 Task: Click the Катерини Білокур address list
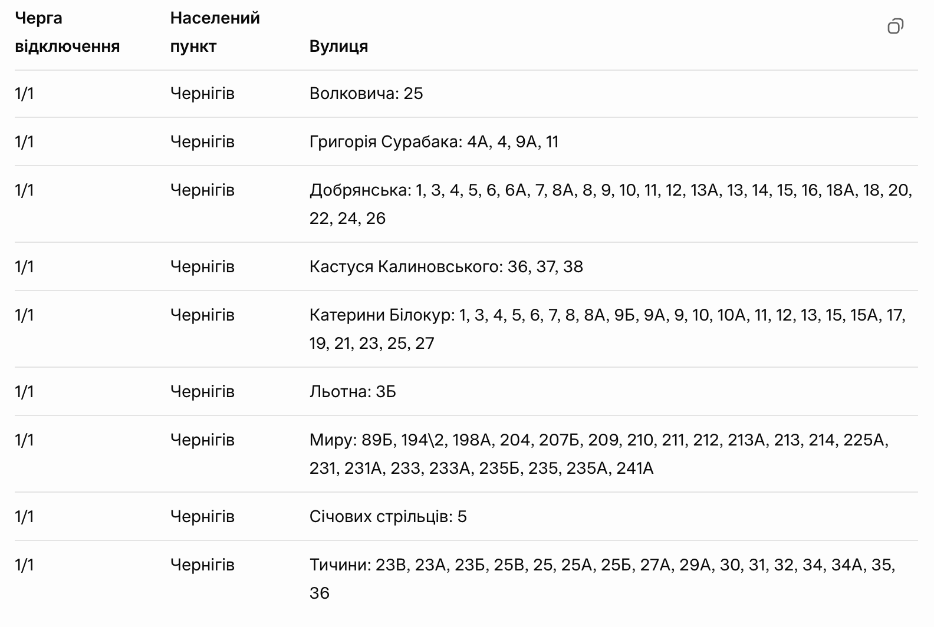point(607,329)
